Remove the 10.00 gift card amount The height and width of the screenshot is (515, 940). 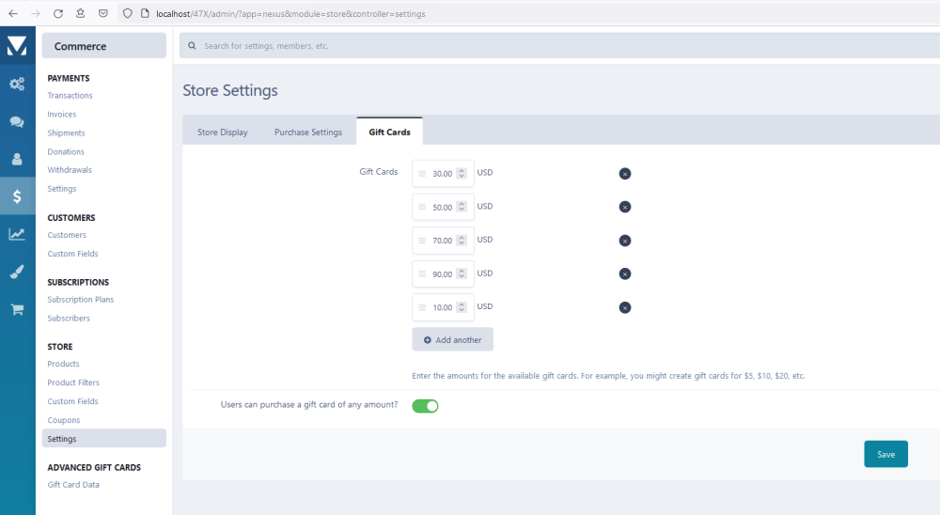point(625,307)
